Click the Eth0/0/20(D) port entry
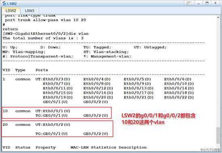Screen dimensions: 222x153 [98, 97]
